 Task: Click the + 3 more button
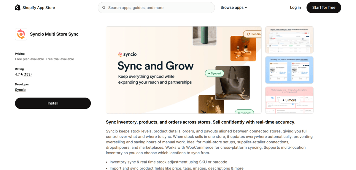289,100
